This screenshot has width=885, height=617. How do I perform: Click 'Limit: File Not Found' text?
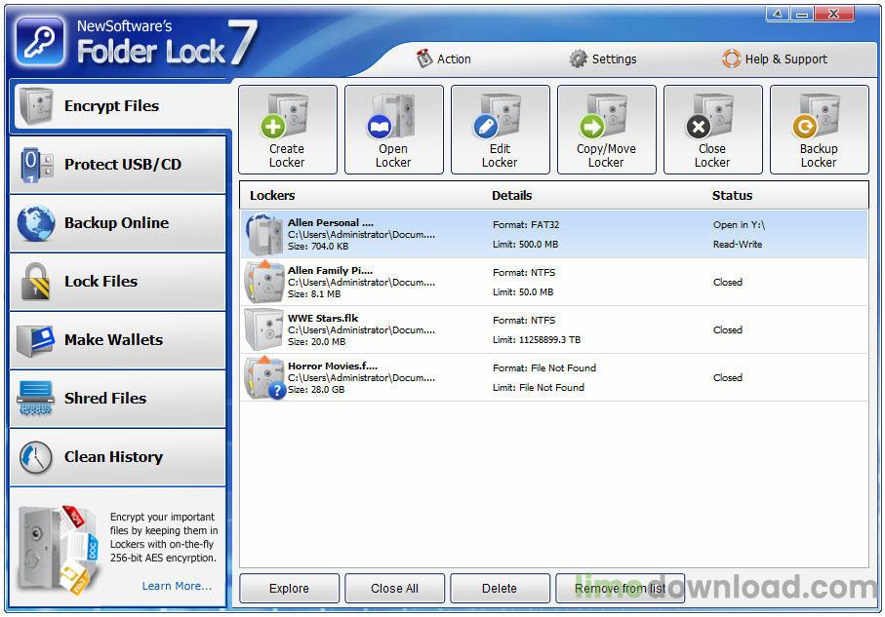coord(539,388)
